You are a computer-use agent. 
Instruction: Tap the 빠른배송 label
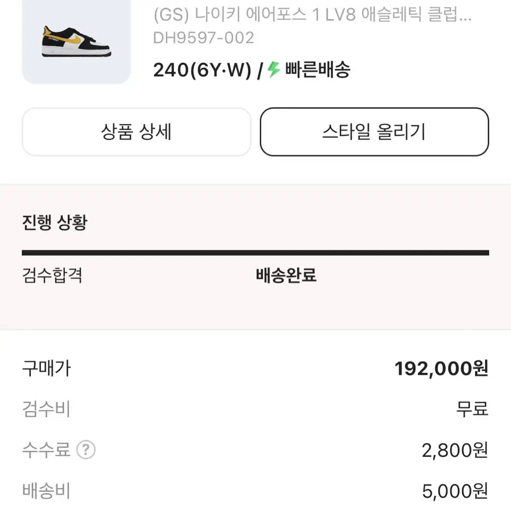318,69
